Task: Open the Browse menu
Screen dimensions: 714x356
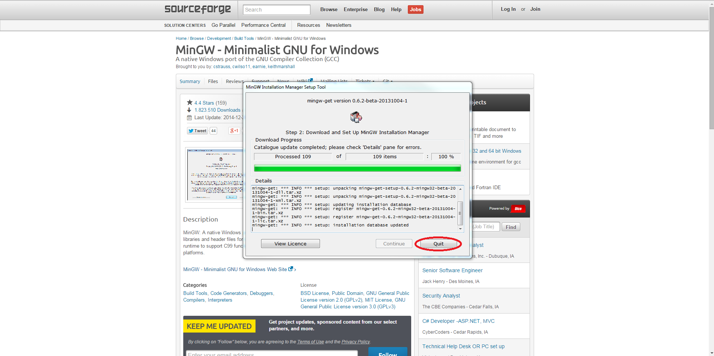Action: coord(329,9)
